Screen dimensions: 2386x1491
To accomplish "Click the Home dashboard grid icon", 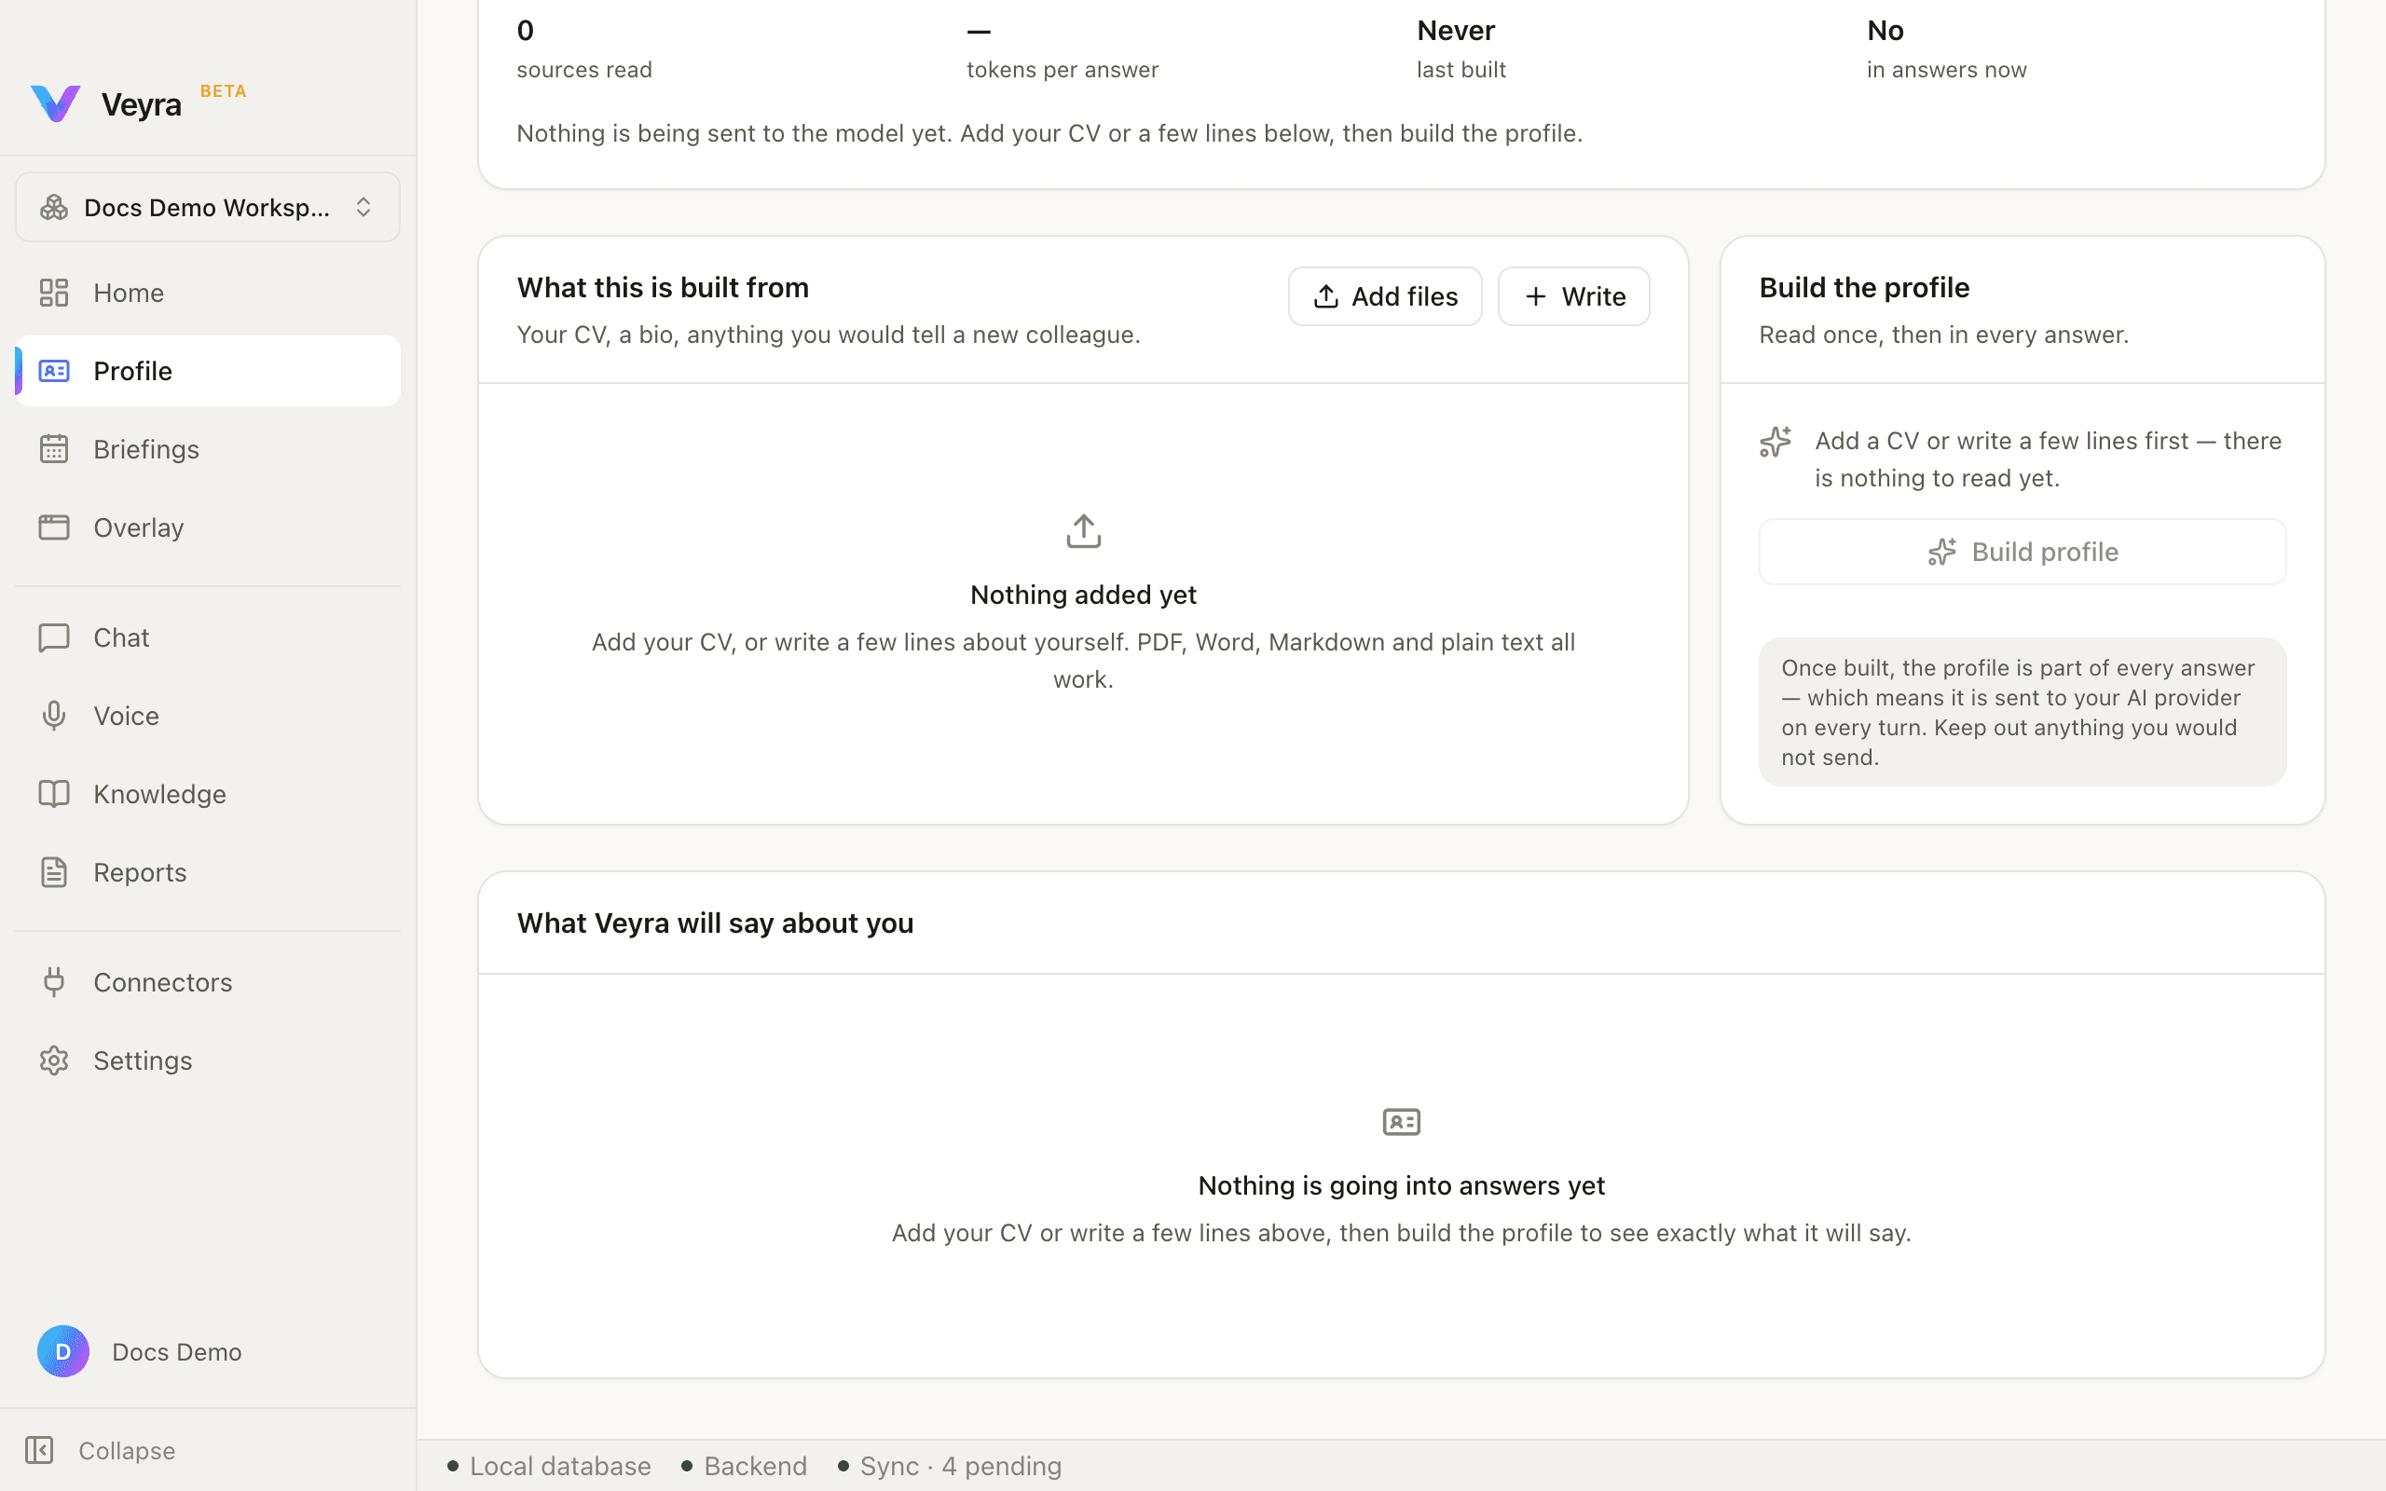I will click(x=54, y=293).
